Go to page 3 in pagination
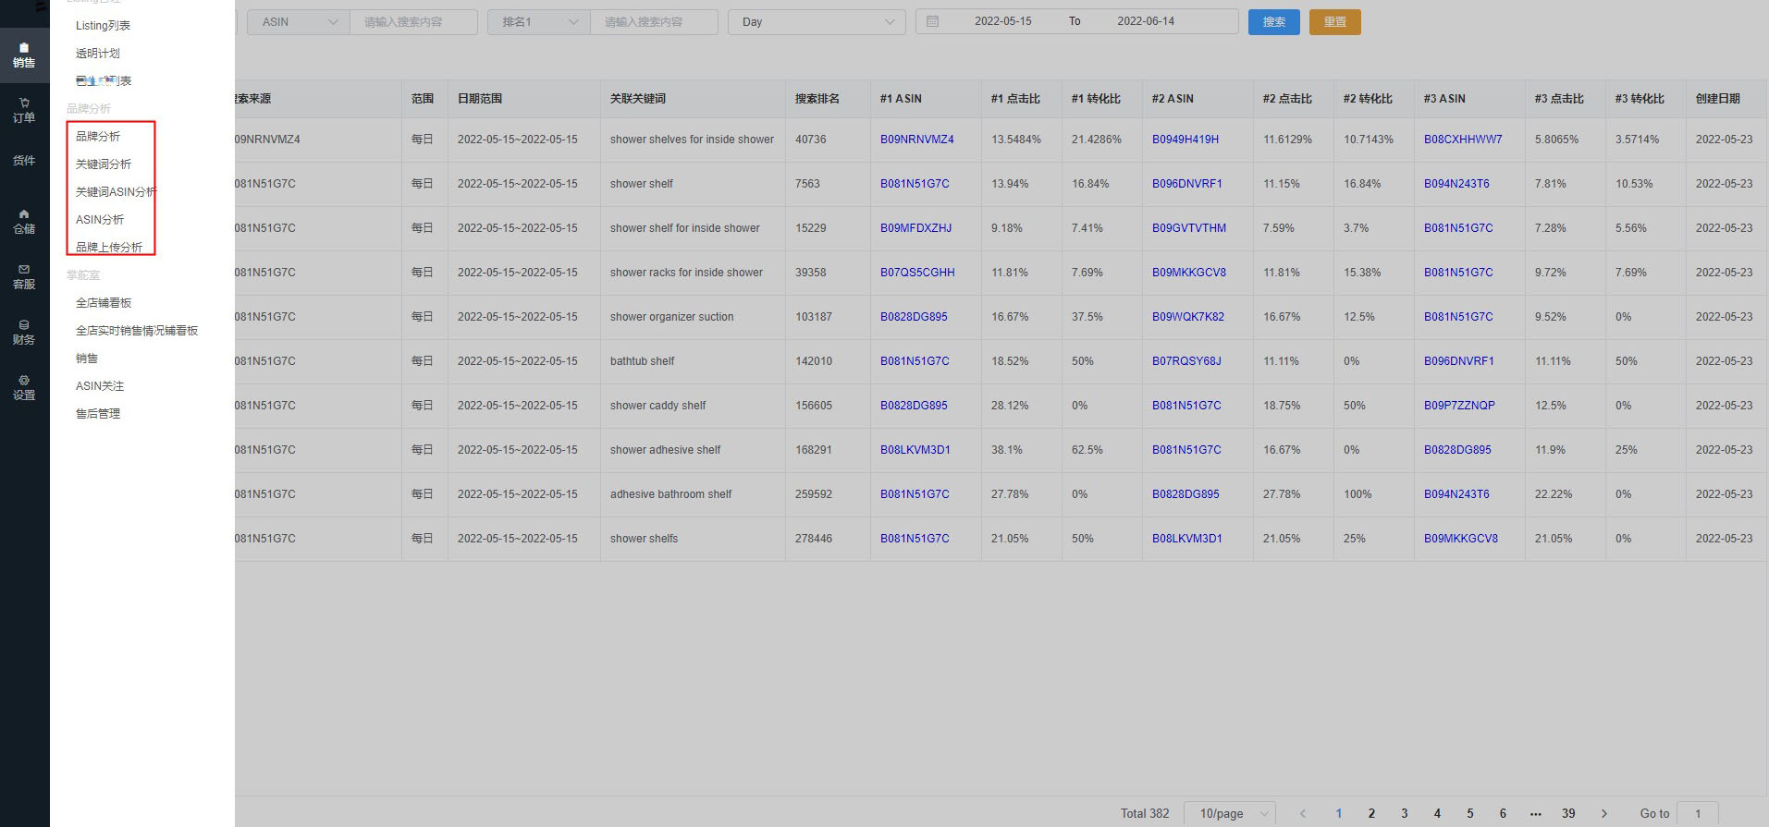The image size is (1769, 827). tap(1405, 813)
